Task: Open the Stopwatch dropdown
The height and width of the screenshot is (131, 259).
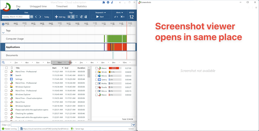Action: pos(100,12)
